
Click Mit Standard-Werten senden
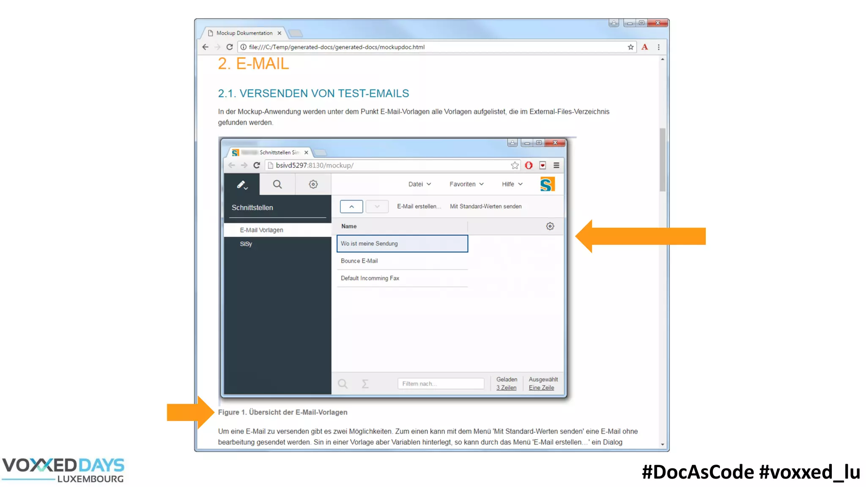(485, 206)
